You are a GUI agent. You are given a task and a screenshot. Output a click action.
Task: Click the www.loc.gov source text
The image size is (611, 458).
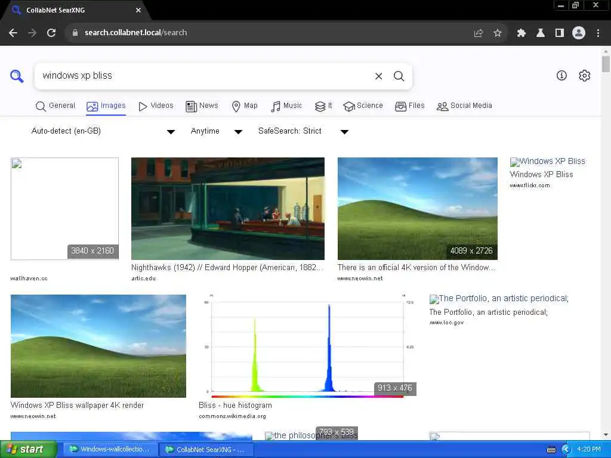pos(446,323)
